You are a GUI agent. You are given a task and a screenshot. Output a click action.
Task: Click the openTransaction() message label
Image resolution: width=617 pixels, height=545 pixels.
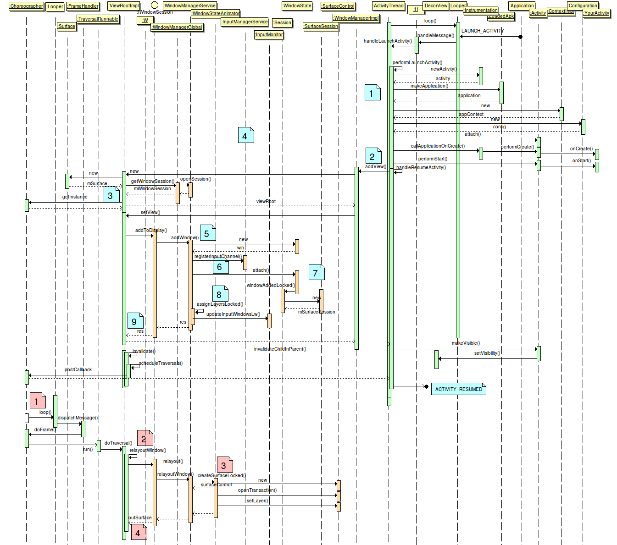click(x=257, y=490)
